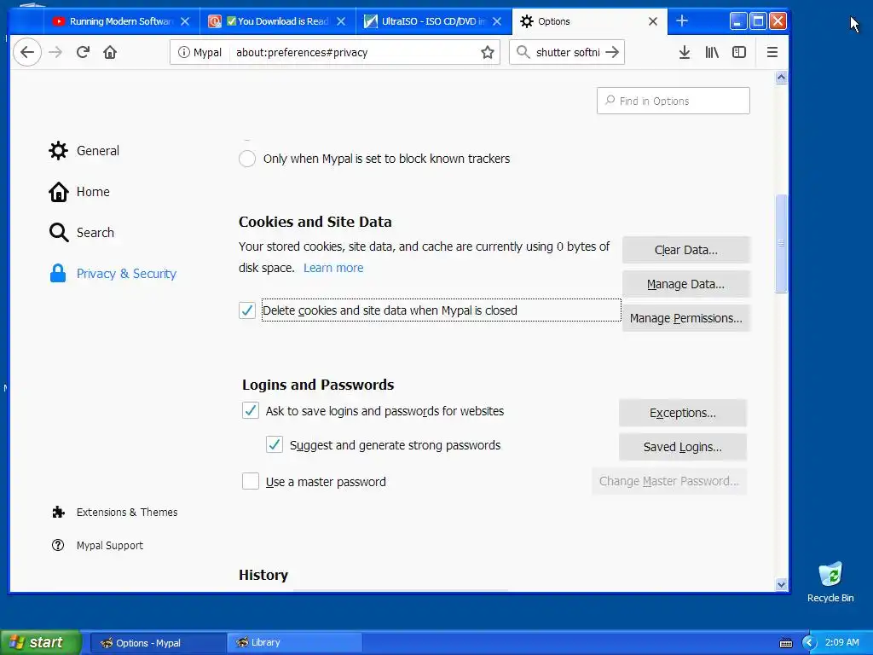This screenshot has width=873, height=655.
Task: Open Extensions & Themes
Action: pos(115,512)
